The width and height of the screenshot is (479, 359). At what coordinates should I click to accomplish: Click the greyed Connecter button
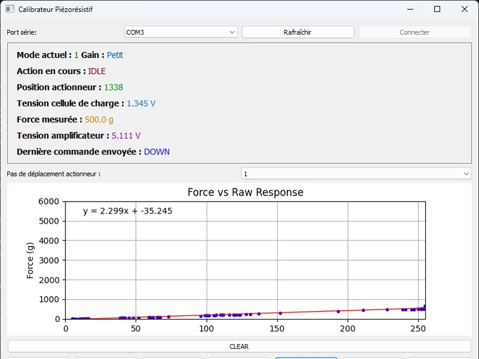click(x=414, y=32)
